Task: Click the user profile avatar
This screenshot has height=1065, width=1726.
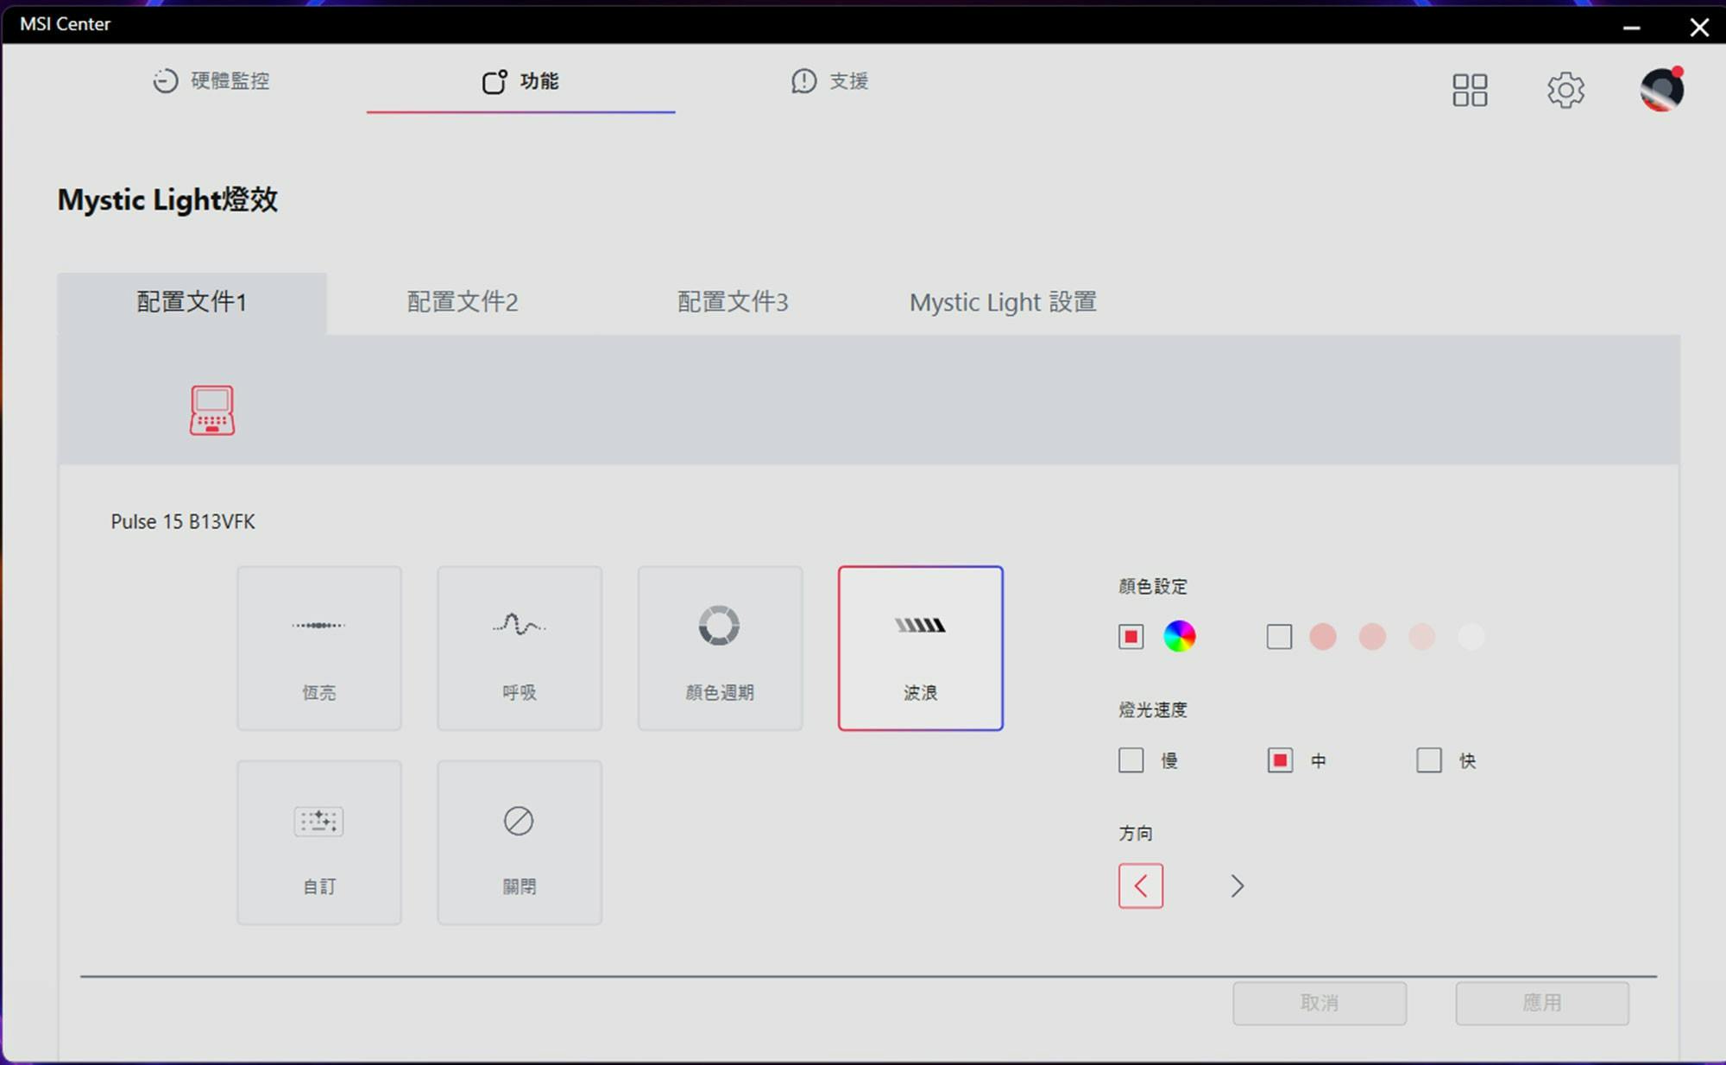Action: (x=1662, y=89)
